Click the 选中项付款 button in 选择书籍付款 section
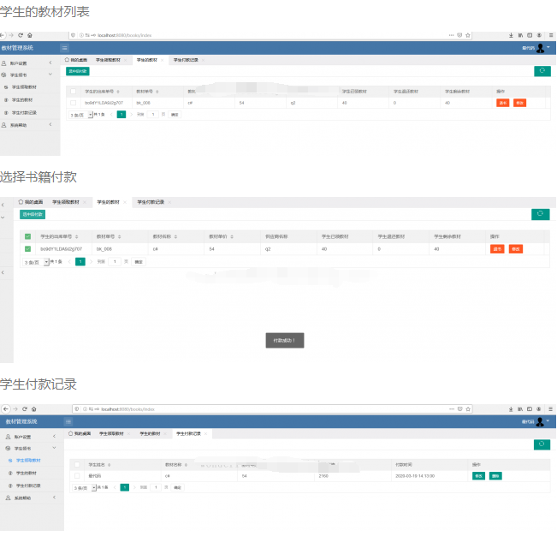The width and height of the screenshot is (557, 560). coord(33,214)
